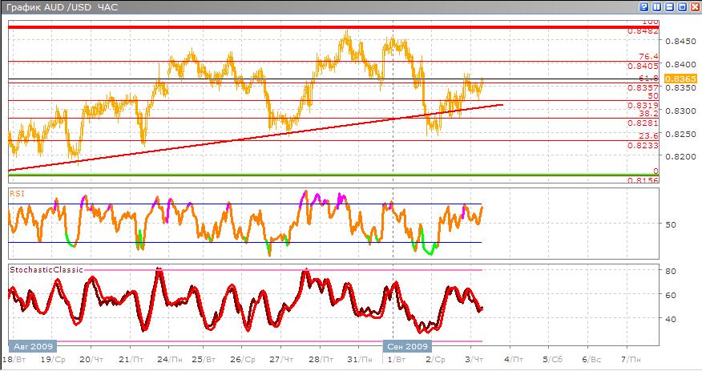Select the 50 Fibonacci level label 0.8319

tap(642, 104)
